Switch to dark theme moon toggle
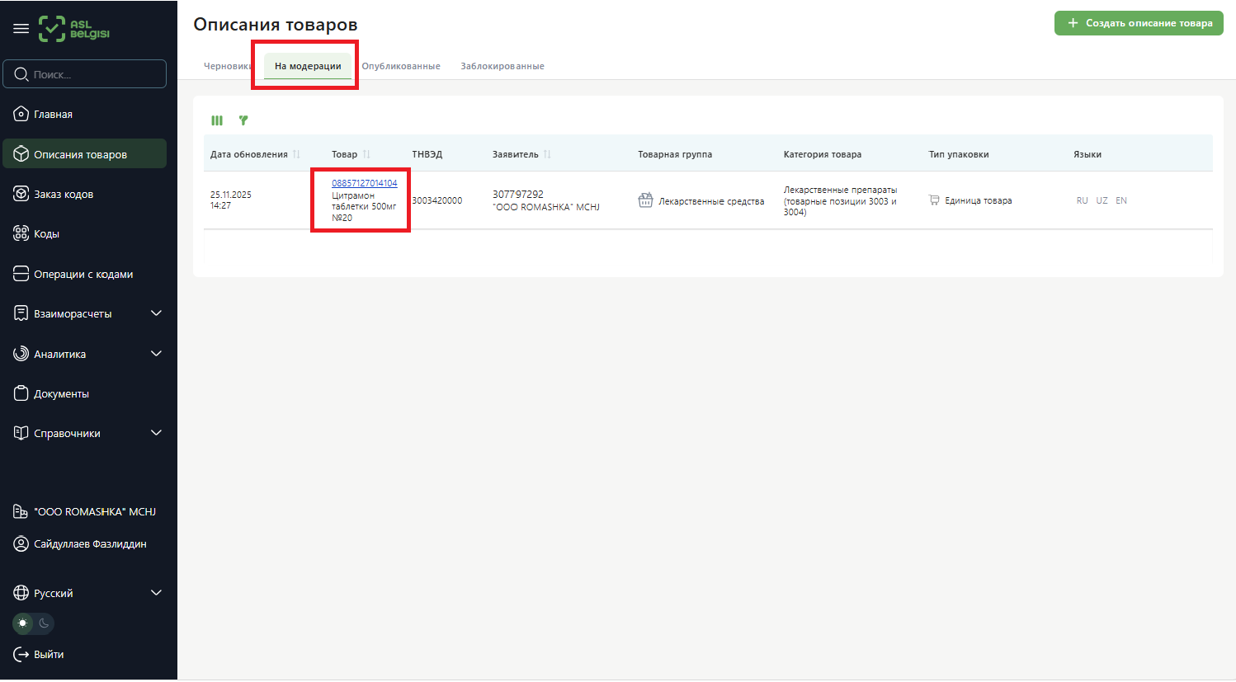The width and height of the screenshot is (1236, 682). pos(45,623)
